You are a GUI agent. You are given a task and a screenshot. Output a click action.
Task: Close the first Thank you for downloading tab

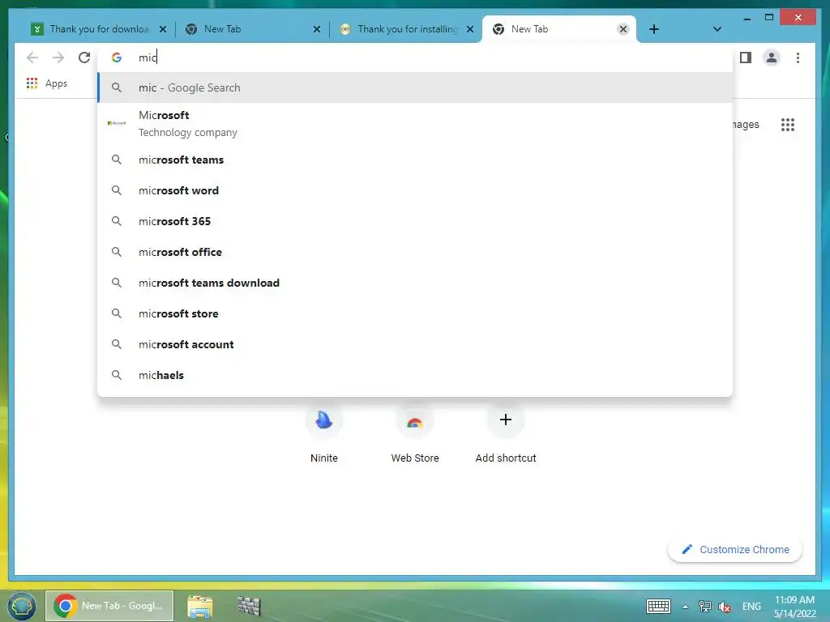(163, 29)
